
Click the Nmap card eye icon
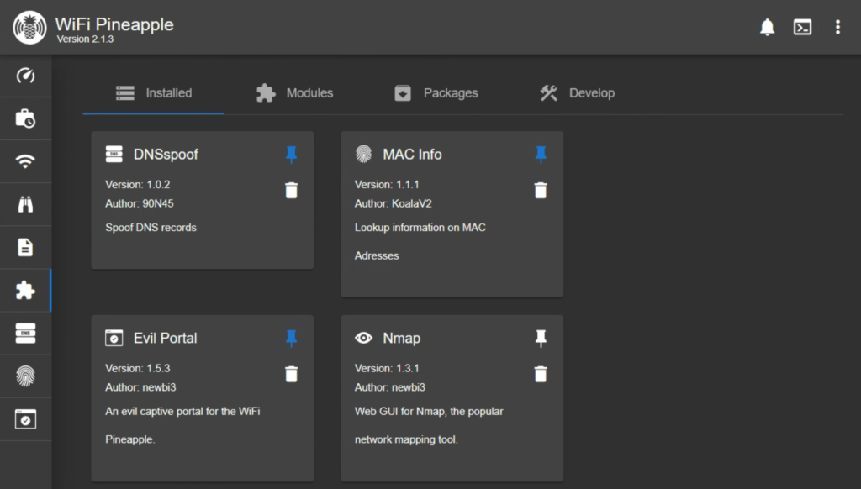point(363,338)
